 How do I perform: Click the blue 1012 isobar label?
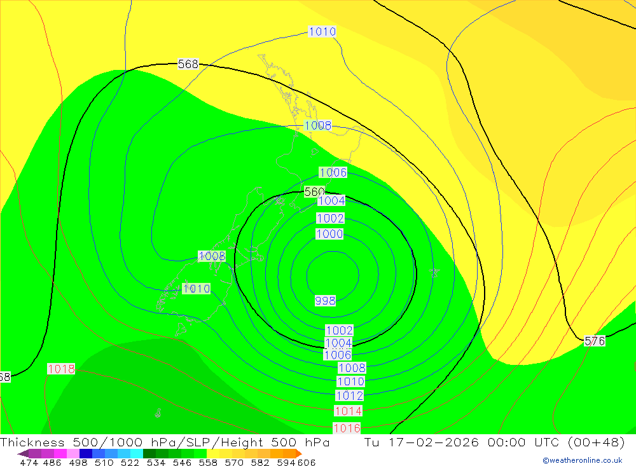(350, 395)
